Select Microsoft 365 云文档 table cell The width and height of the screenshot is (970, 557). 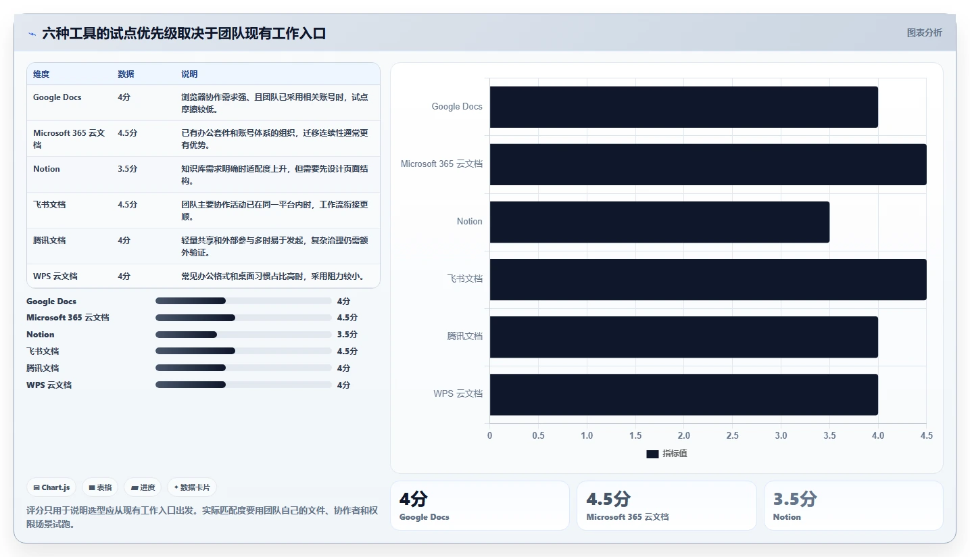(70, 139)
